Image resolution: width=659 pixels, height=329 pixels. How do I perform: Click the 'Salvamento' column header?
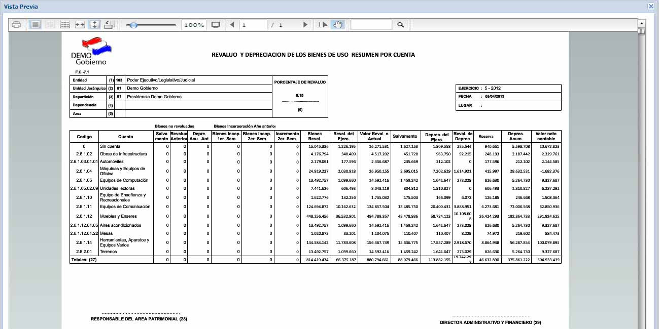404,137
